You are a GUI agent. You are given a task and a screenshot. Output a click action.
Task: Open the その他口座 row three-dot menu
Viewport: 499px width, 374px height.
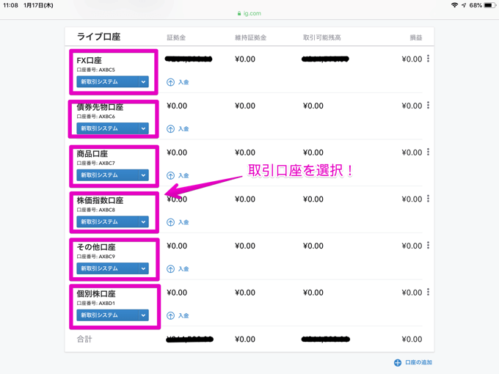pos(428,246)
